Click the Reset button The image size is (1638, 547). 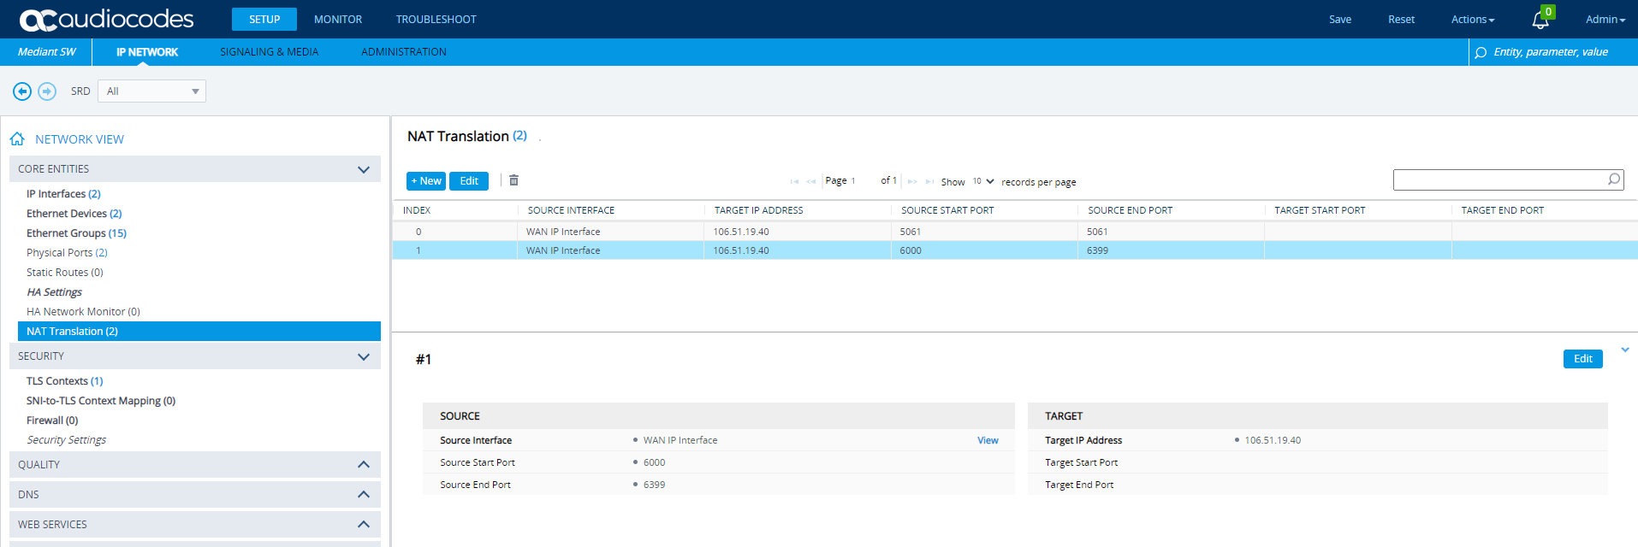pyautogui.click(x=1401, y=20)
